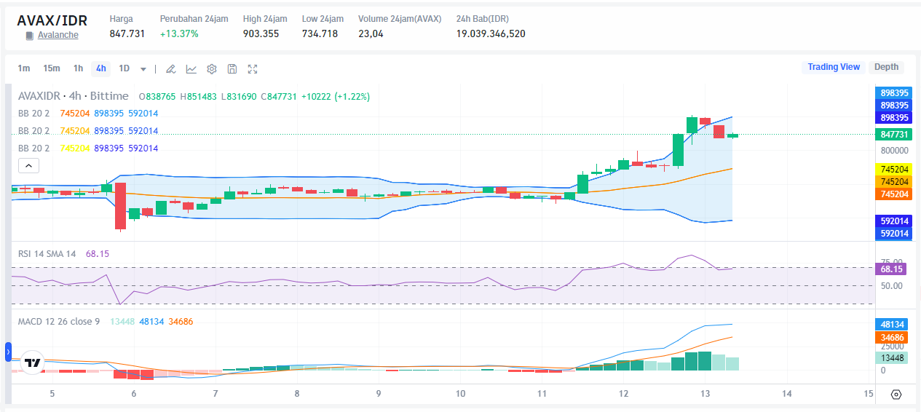Toggle fullscreen mode with the expand icon
This screenshot has height=412, width=921.
[x=253, y=69]
